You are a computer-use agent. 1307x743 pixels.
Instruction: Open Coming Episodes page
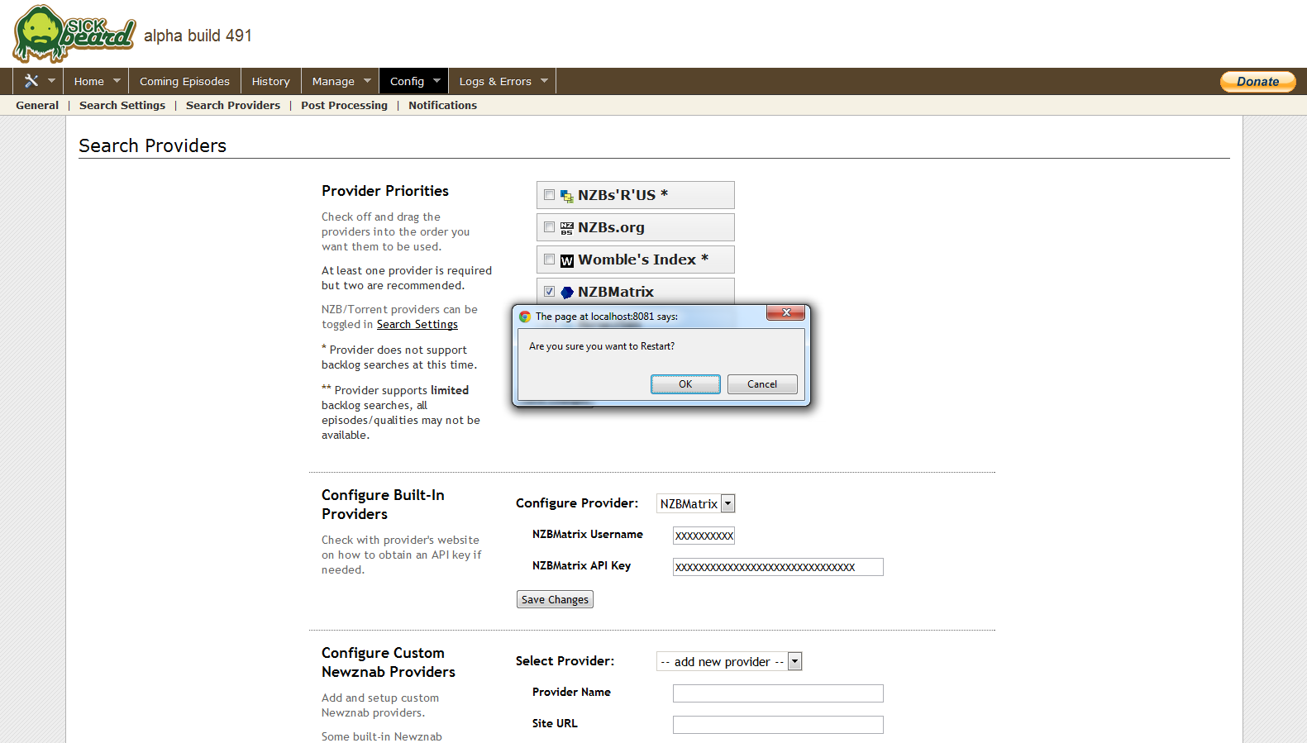(x=184, y=81)
